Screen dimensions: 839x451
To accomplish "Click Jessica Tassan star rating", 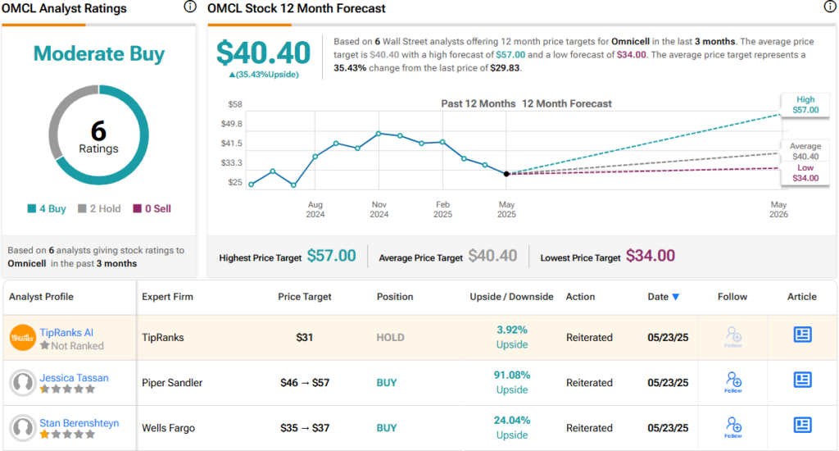I will 67,389.
